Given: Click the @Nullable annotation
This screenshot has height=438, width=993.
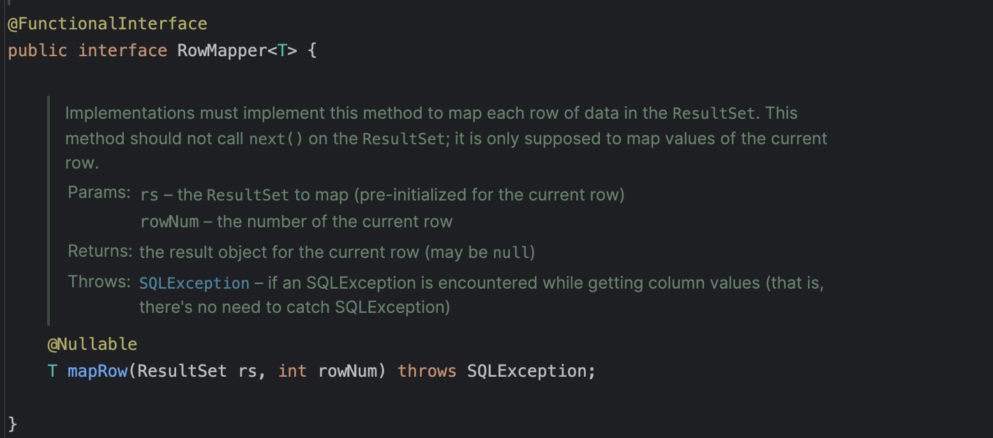Looking at the screenshot, I should (x=92, y=344).
